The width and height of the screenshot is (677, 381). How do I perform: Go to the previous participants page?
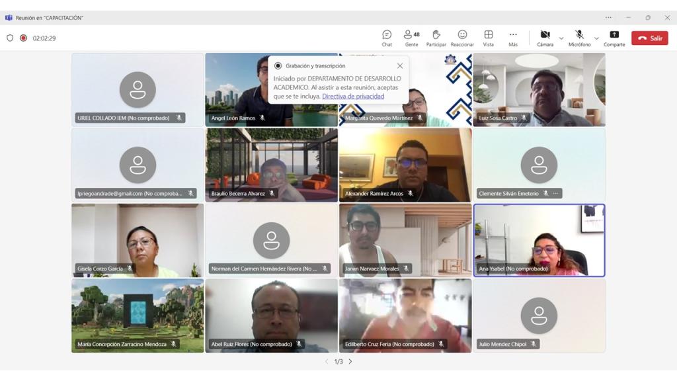click(x=327, y=362)
